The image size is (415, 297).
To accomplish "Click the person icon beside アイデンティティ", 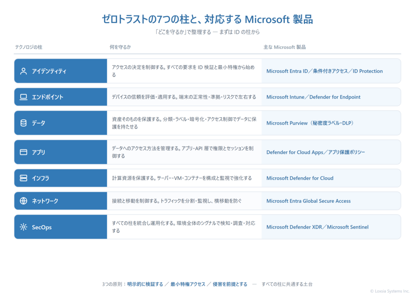I will (24, 71).
